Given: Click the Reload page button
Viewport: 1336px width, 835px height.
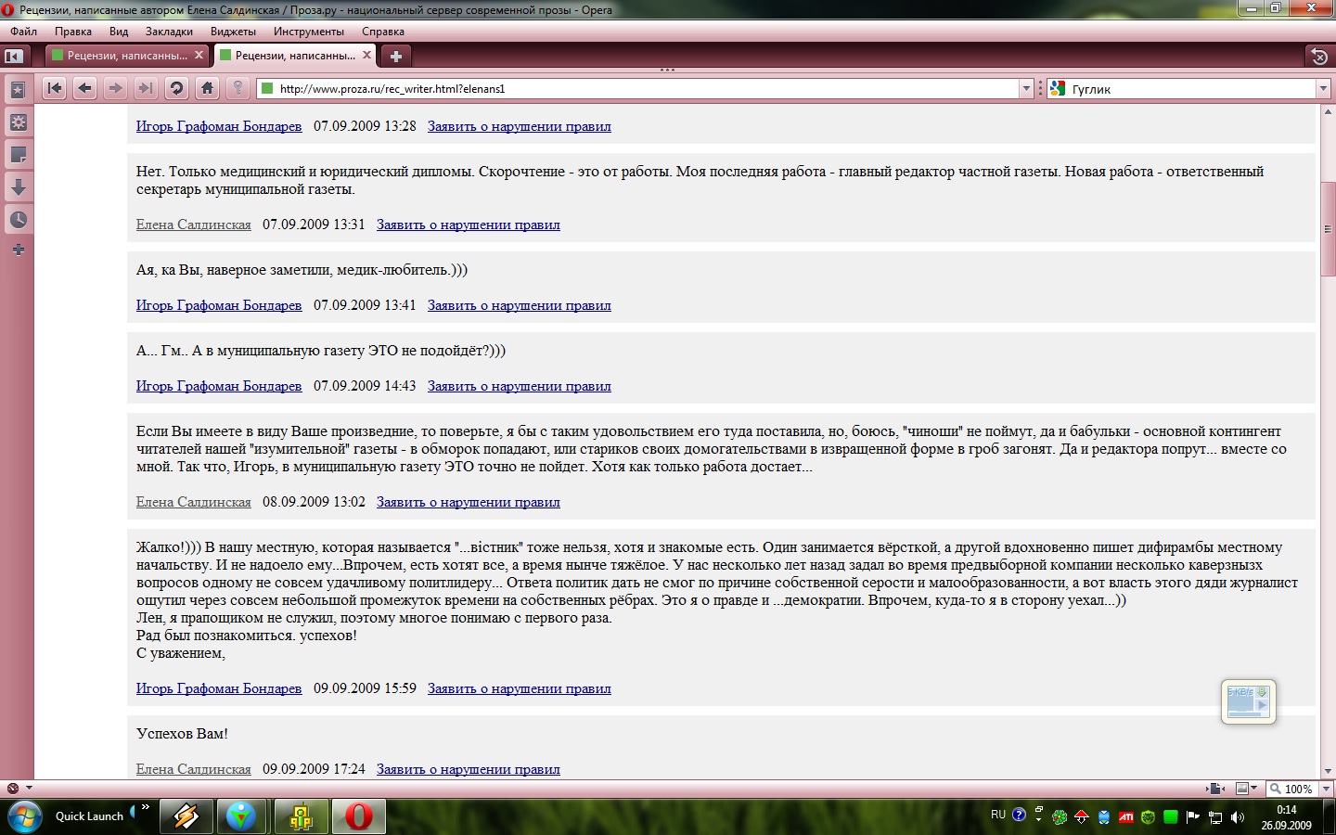Looking at the screenshot, I should click(176, 88).
